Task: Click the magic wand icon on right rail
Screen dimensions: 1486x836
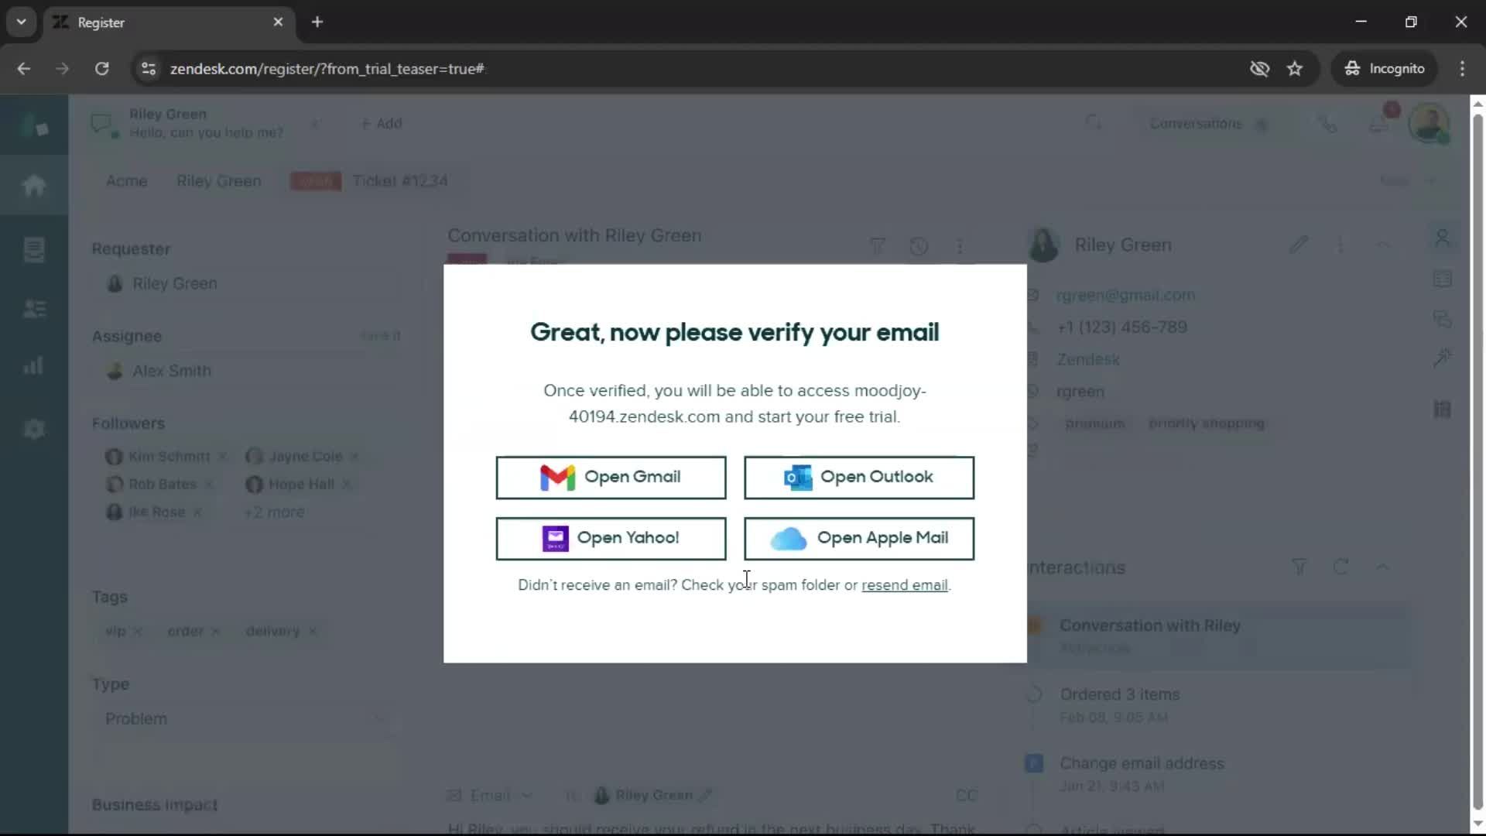Action: click(x=1442, y=358)
